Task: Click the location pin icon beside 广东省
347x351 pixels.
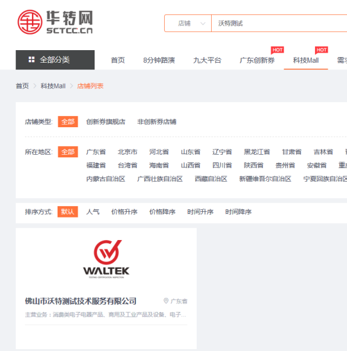Action: click(x=166, y=301)
